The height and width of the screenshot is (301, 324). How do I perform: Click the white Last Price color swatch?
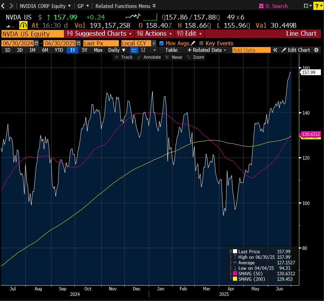[x=235, y=251]
